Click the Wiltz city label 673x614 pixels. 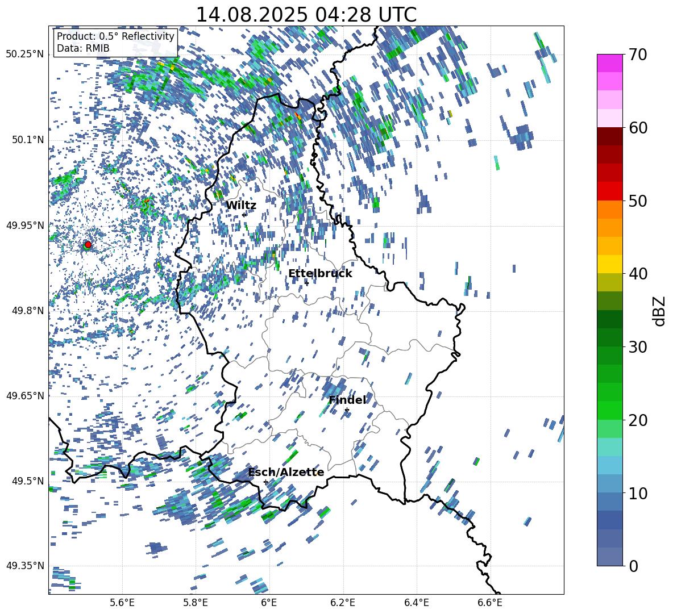[x=241, y=206]
